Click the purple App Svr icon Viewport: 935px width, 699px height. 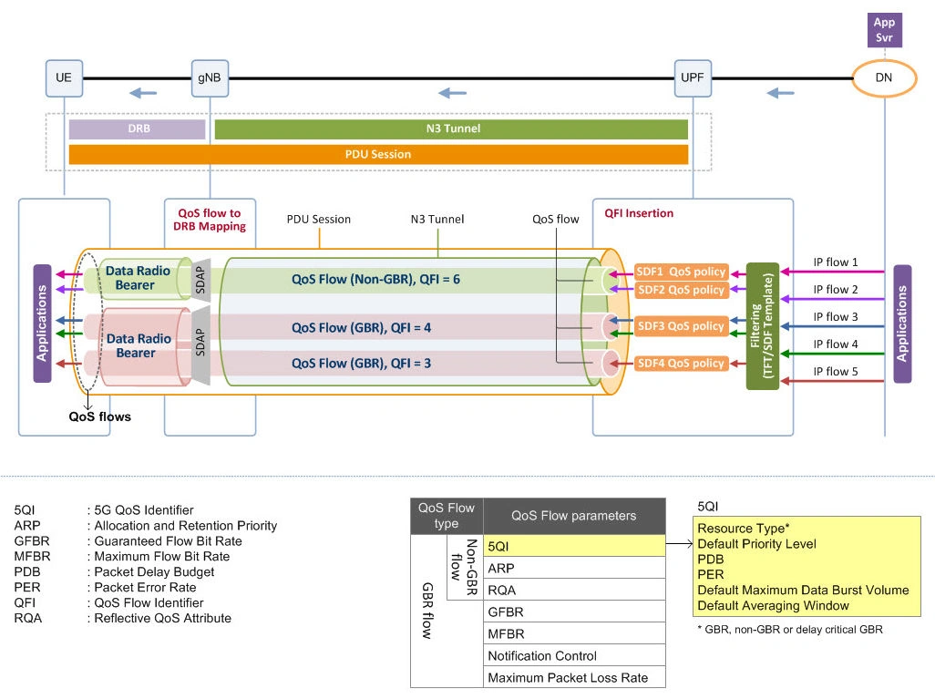tap(883, 30)
